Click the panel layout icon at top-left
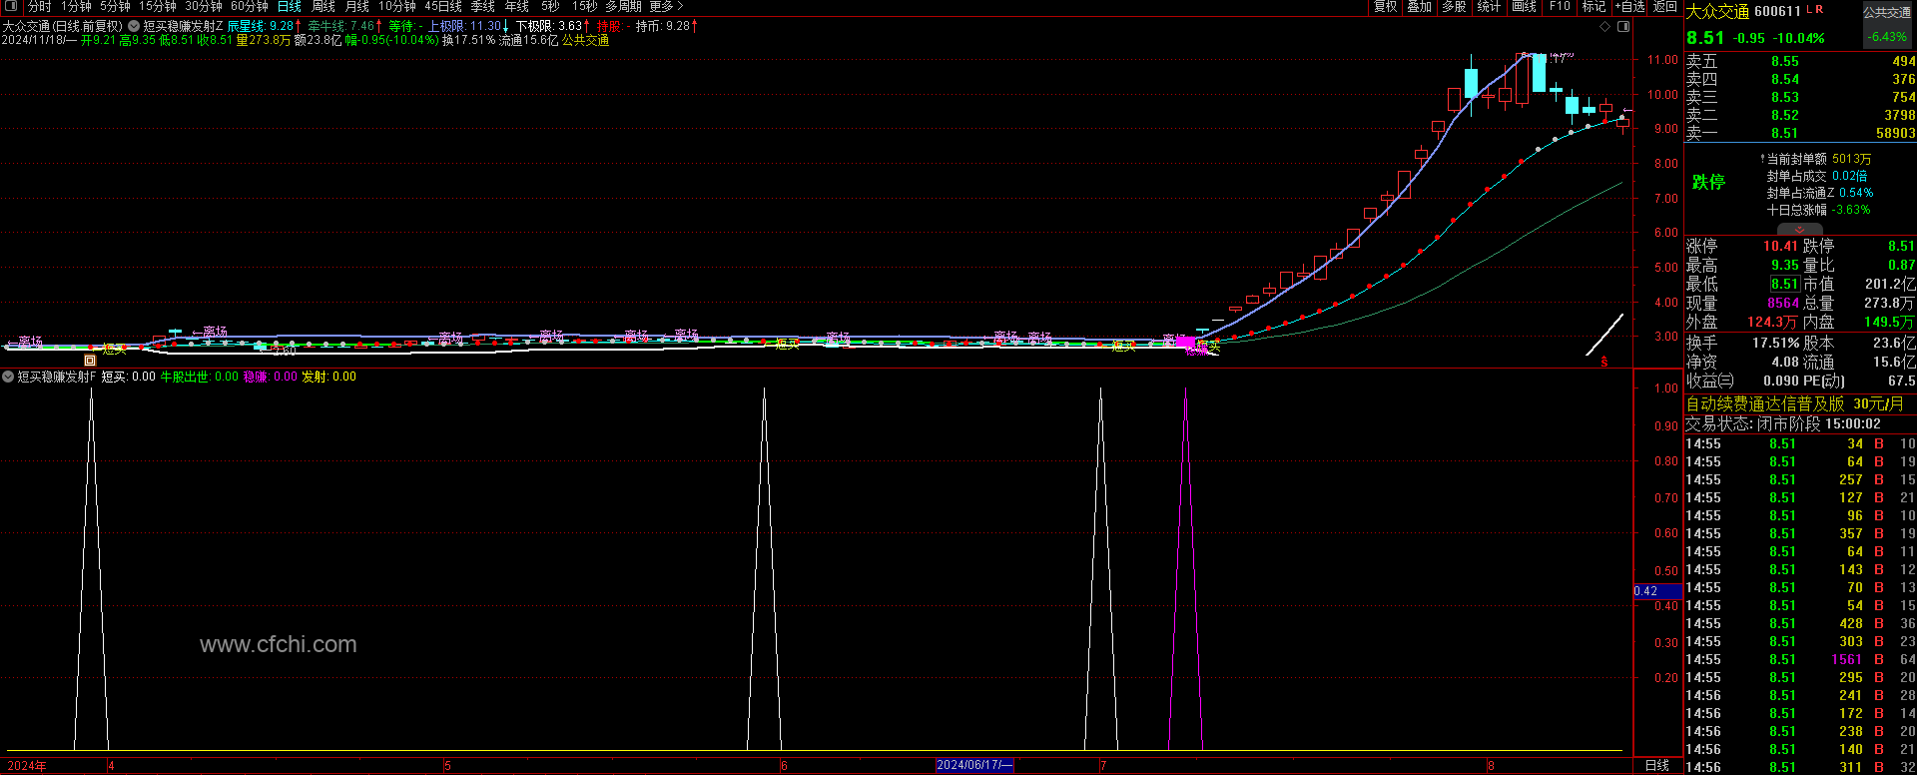The image size is (1917, 775). coord(11,6)
